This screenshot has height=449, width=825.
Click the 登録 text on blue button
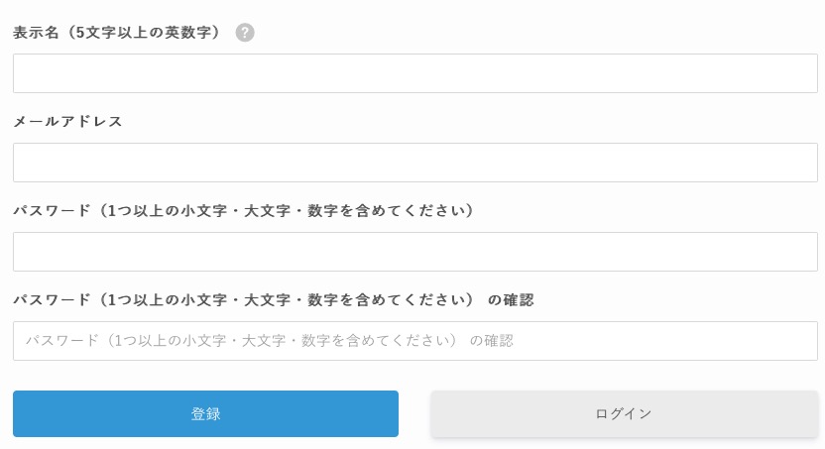point(205,413)
